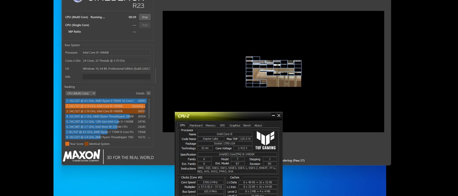
Task: Expand the Details toggle in Ranking
Action: pos(149,93)
